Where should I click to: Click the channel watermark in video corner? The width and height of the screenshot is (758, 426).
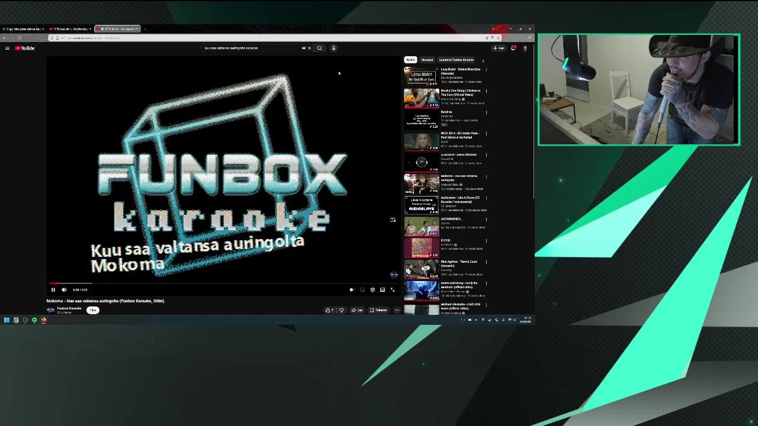click(x=394, y=275)
